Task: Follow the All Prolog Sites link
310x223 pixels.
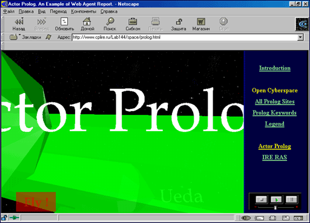Action: 275,102
